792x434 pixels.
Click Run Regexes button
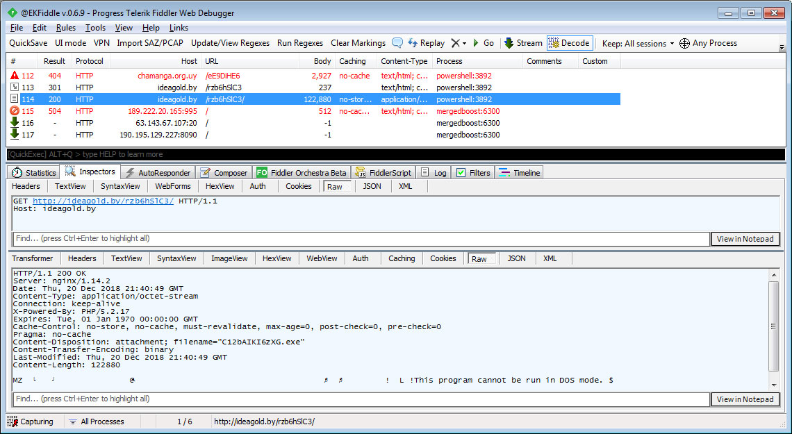click(300, 43)
